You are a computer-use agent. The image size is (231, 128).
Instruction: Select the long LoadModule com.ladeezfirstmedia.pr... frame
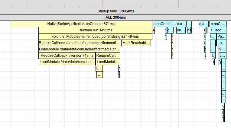pyautogui.click(x=79, y=49)
